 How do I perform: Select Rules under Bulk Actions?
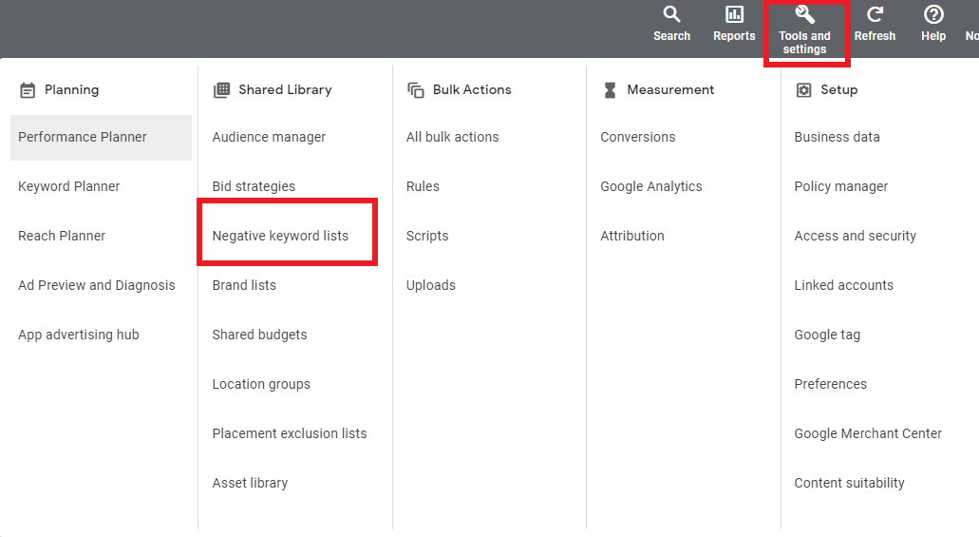423,186
